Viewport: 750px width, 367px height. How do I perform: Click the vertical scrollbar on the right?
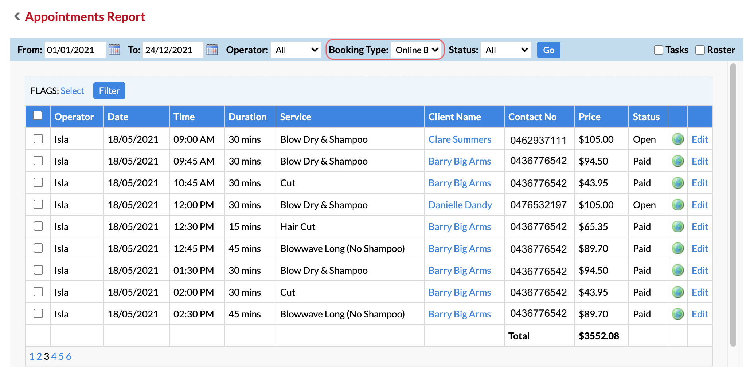pyautogui.click(x=733, y=205)
